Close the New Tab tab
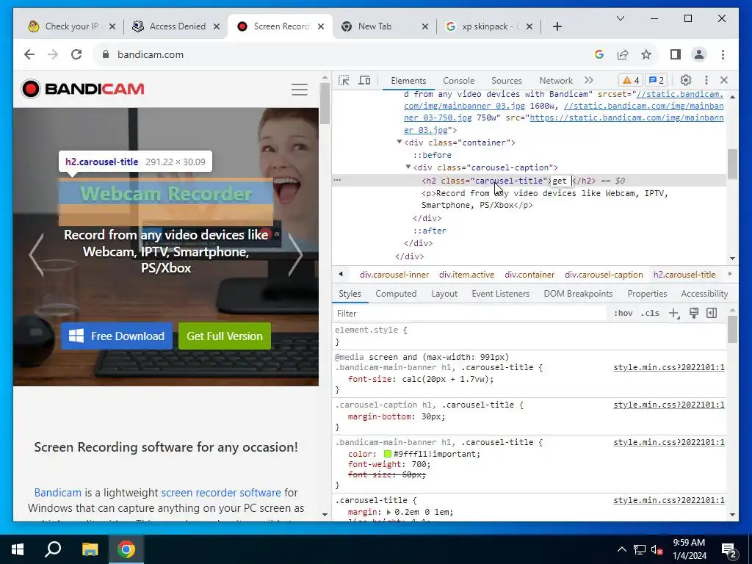The height and width of the screenshot is (564, 752). coord(425,27)
